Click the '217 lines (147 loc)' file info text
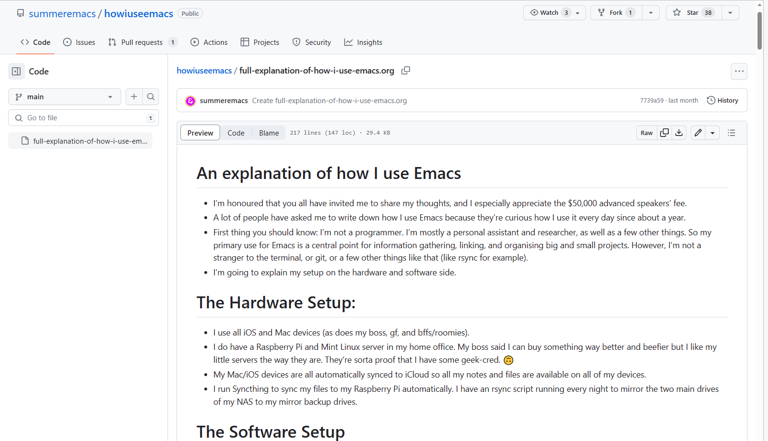 click(323, 133)
